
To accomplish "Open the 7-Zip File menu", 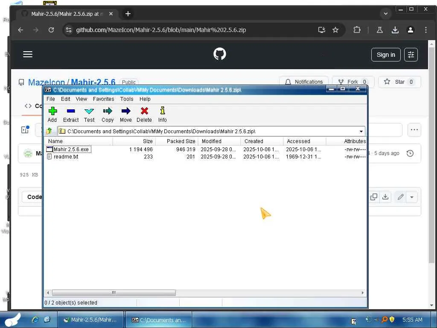I will pyautogui.click(x=51, y=99).
